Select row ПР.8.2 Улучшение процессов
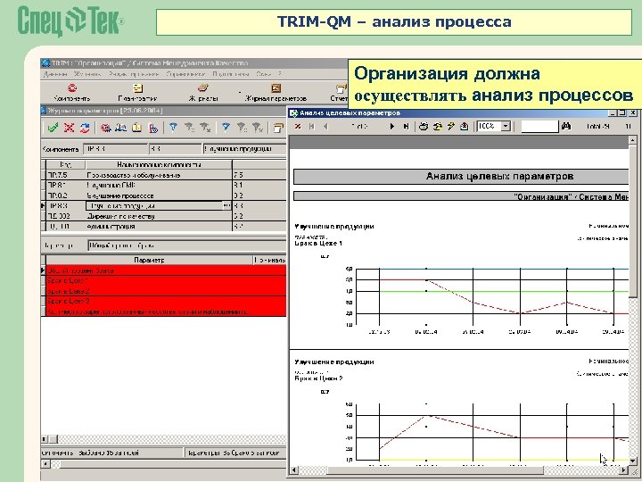 pyautogui.click(x=164, y=195)
